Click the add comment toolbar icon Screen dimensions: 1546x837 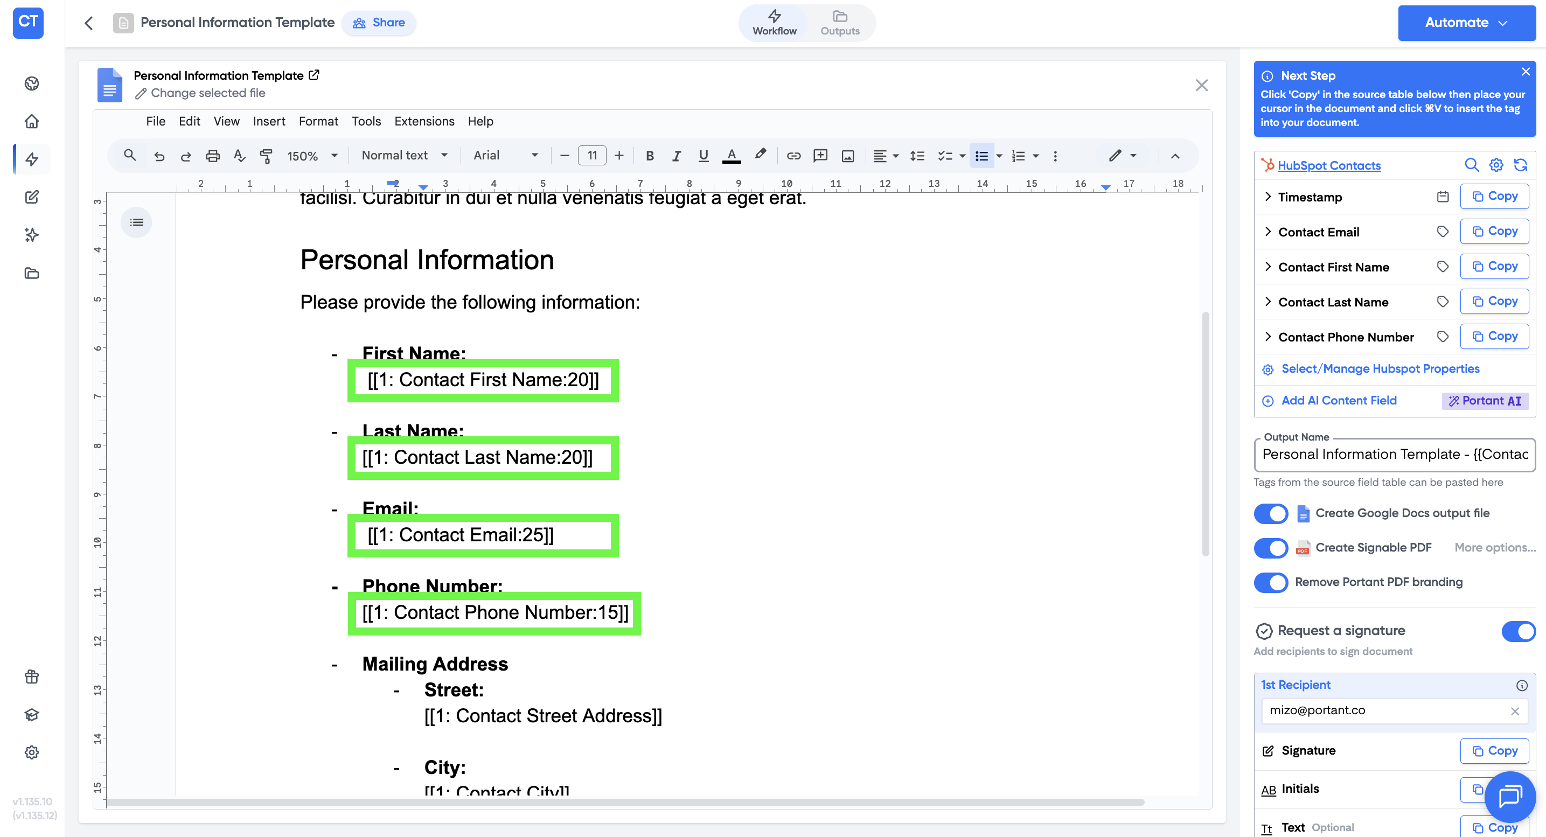[820, 156]
